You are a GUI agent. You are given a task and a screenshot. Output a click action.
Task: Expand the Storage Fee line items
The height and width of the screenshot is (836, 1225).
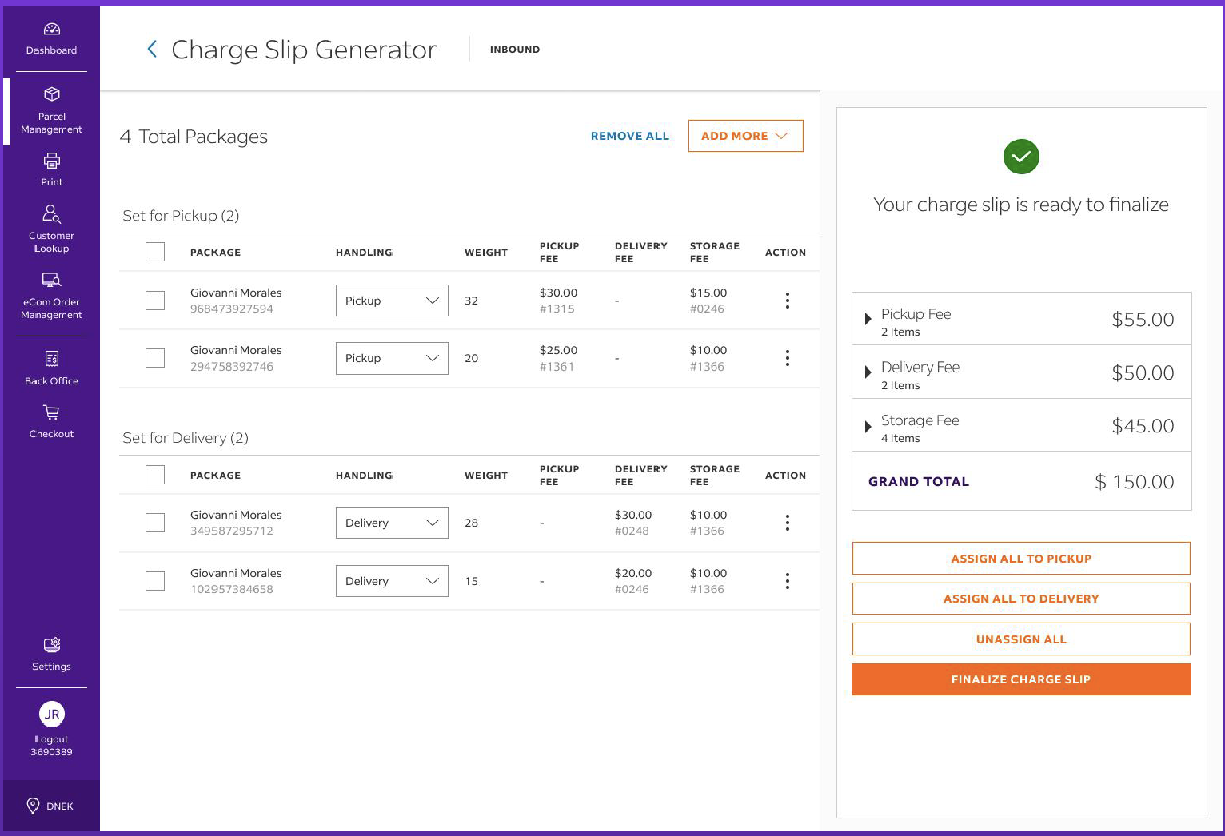pyautogui.click(x=868, y=426)
